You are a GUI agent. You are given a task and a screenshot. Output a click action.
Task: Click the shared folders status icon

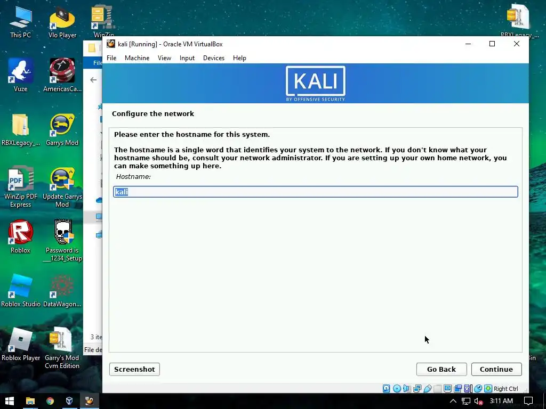[x=438, y=388]
